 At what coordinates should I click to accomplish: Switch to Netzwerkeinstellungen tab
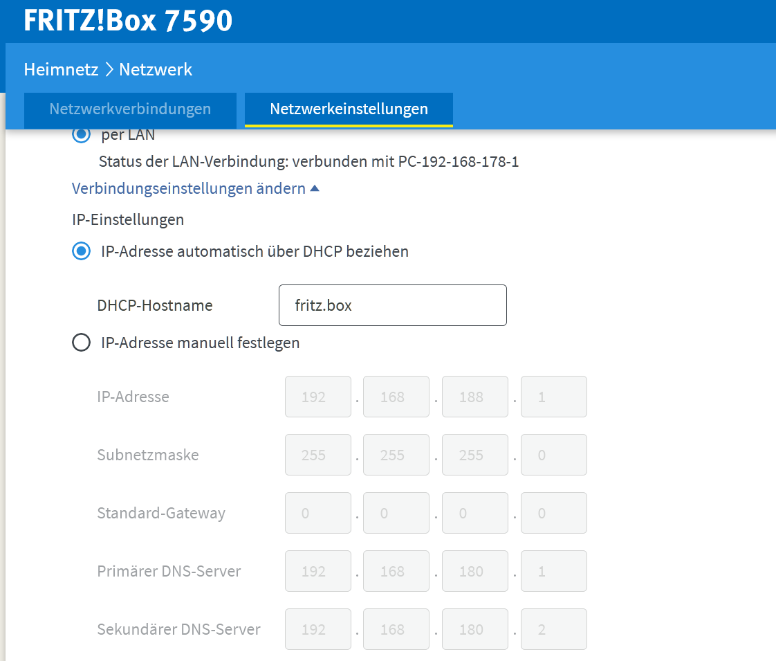pos(349,109)
